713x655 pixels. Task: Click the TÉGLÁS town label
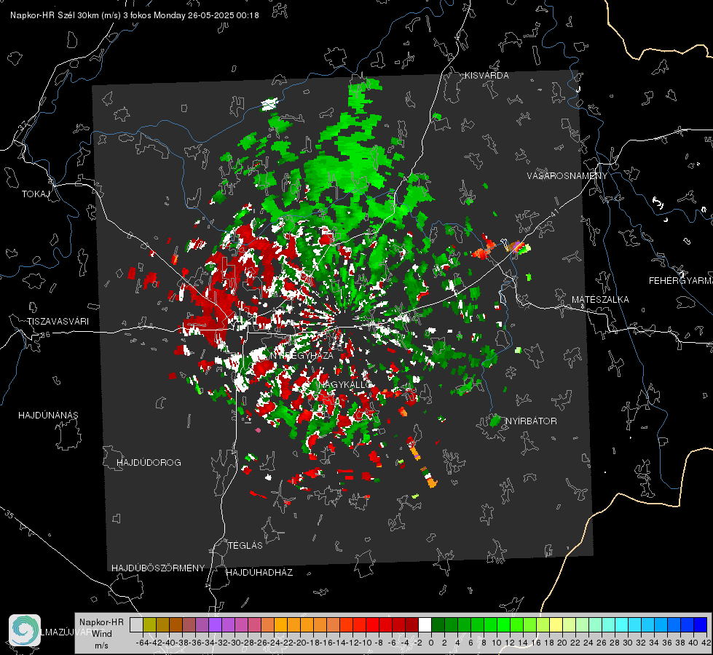coord(245,545)
